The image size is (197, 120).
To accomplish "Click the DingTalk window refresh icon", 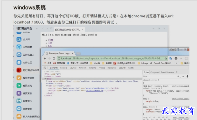I will [x=51, y=28].
